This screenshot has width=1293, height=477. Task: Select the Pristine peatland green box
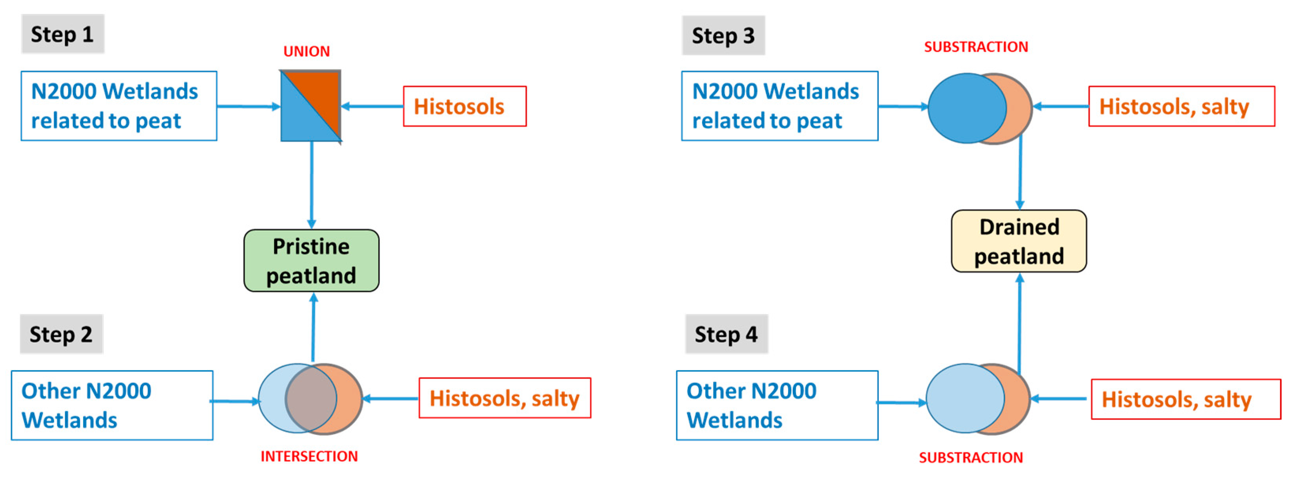click(x=311, y=261)
